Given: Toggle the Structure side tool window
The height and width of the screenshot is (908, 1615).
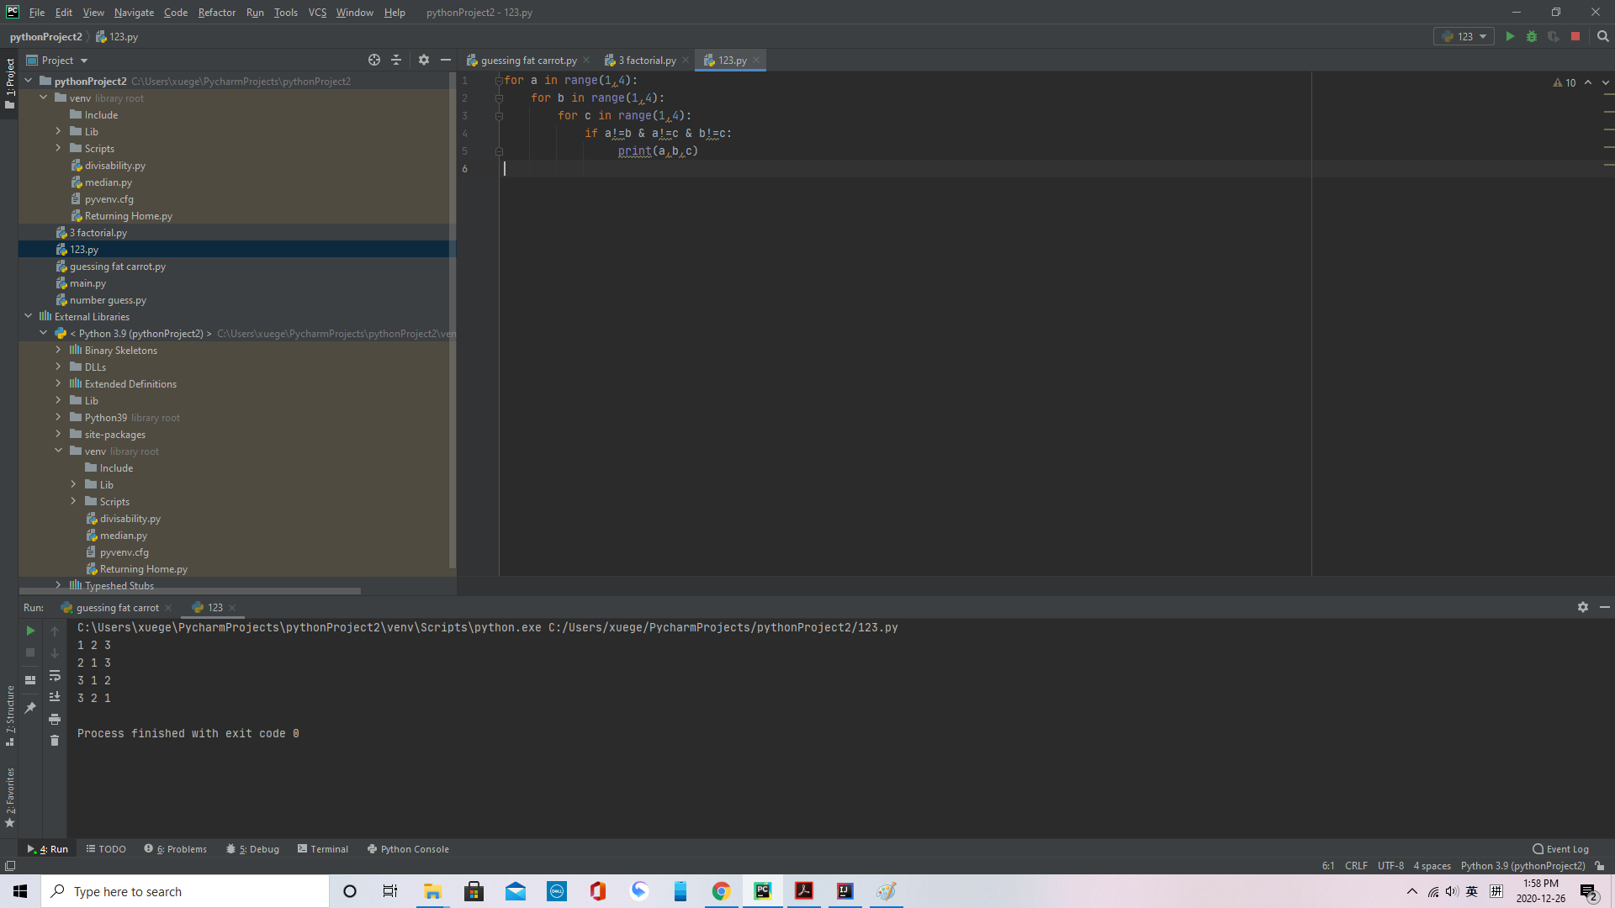Looking at the screenshot, I should click(x=9, y=715).
